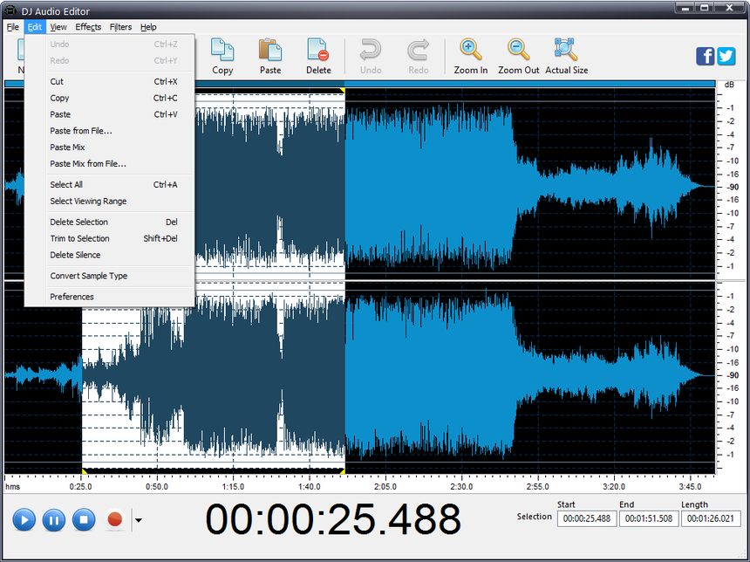
Task: Open the View menu
Action: 58,27
